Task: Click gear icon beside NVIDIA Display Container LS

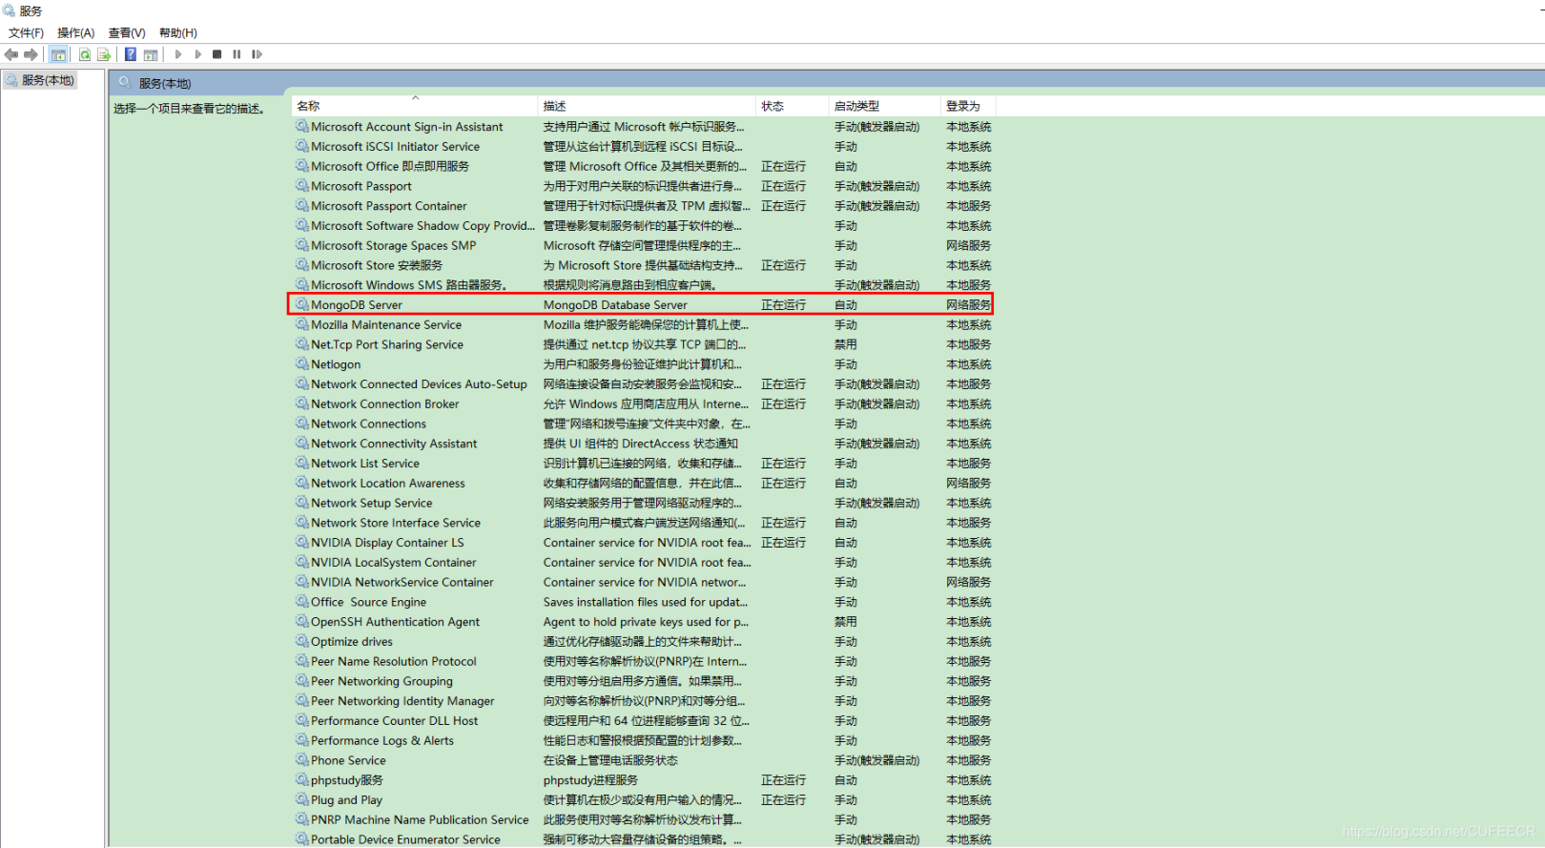Action: pyautogui.click(x=302, y=542)
